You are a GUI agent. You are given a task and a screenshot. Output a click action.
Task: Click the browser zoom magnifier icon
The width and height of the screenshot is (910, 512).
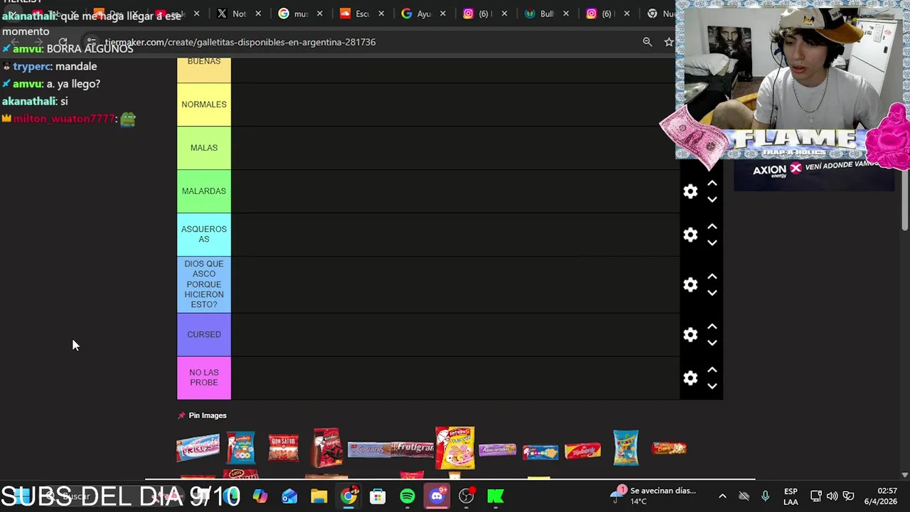[647, 42]
